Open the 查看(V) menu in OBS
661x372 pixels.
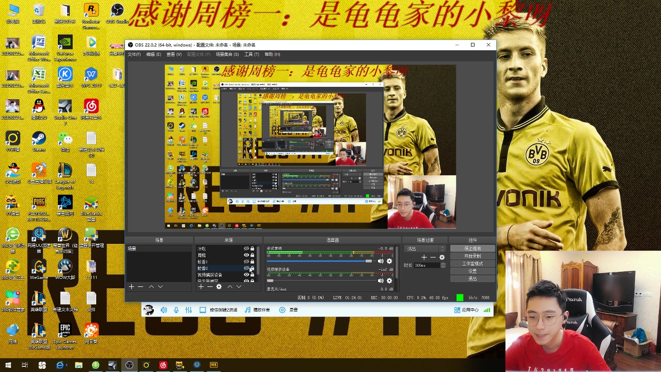pyautogui.click(x=174, y=54)
